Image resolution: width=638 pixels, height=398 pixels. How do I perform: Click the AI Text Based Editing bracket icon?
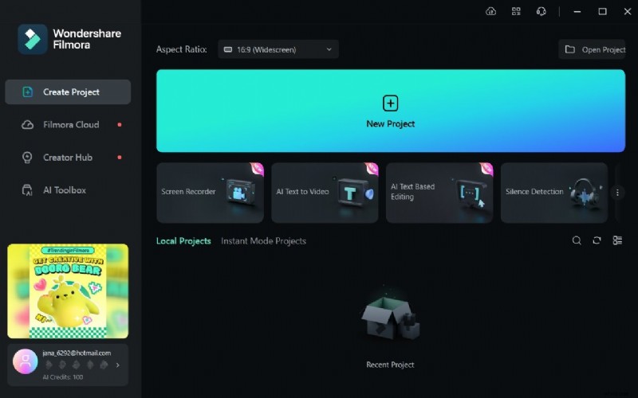[471, 193]
